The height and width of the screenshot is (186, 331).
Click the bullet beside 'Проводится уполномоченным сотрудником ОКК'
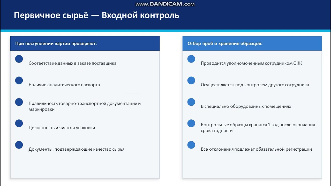click(191, 59)
